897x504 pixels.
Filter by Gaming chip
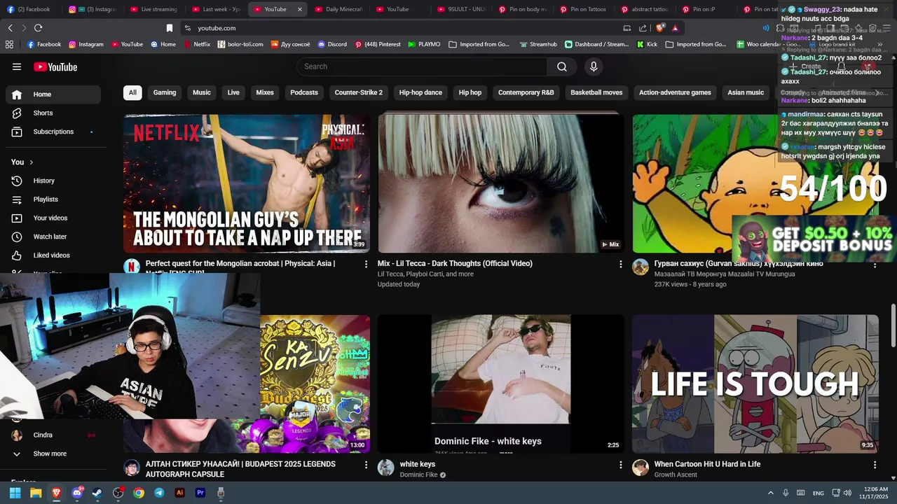pos(165,92)
